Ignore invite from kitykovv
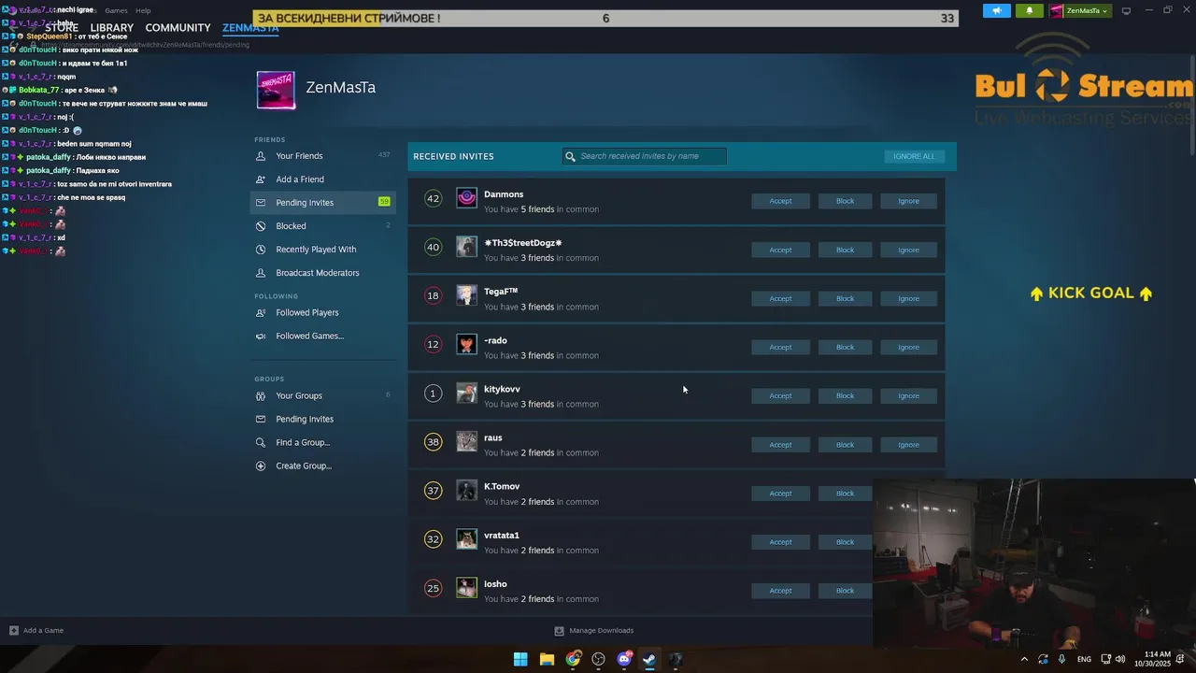This screenshot has width=1196, height=673. (908, 395)
